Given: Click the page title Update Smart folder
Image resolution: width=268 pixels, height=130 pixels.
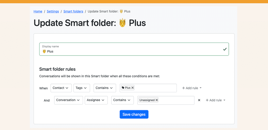Looking at the screenshot, I should 90,23.
